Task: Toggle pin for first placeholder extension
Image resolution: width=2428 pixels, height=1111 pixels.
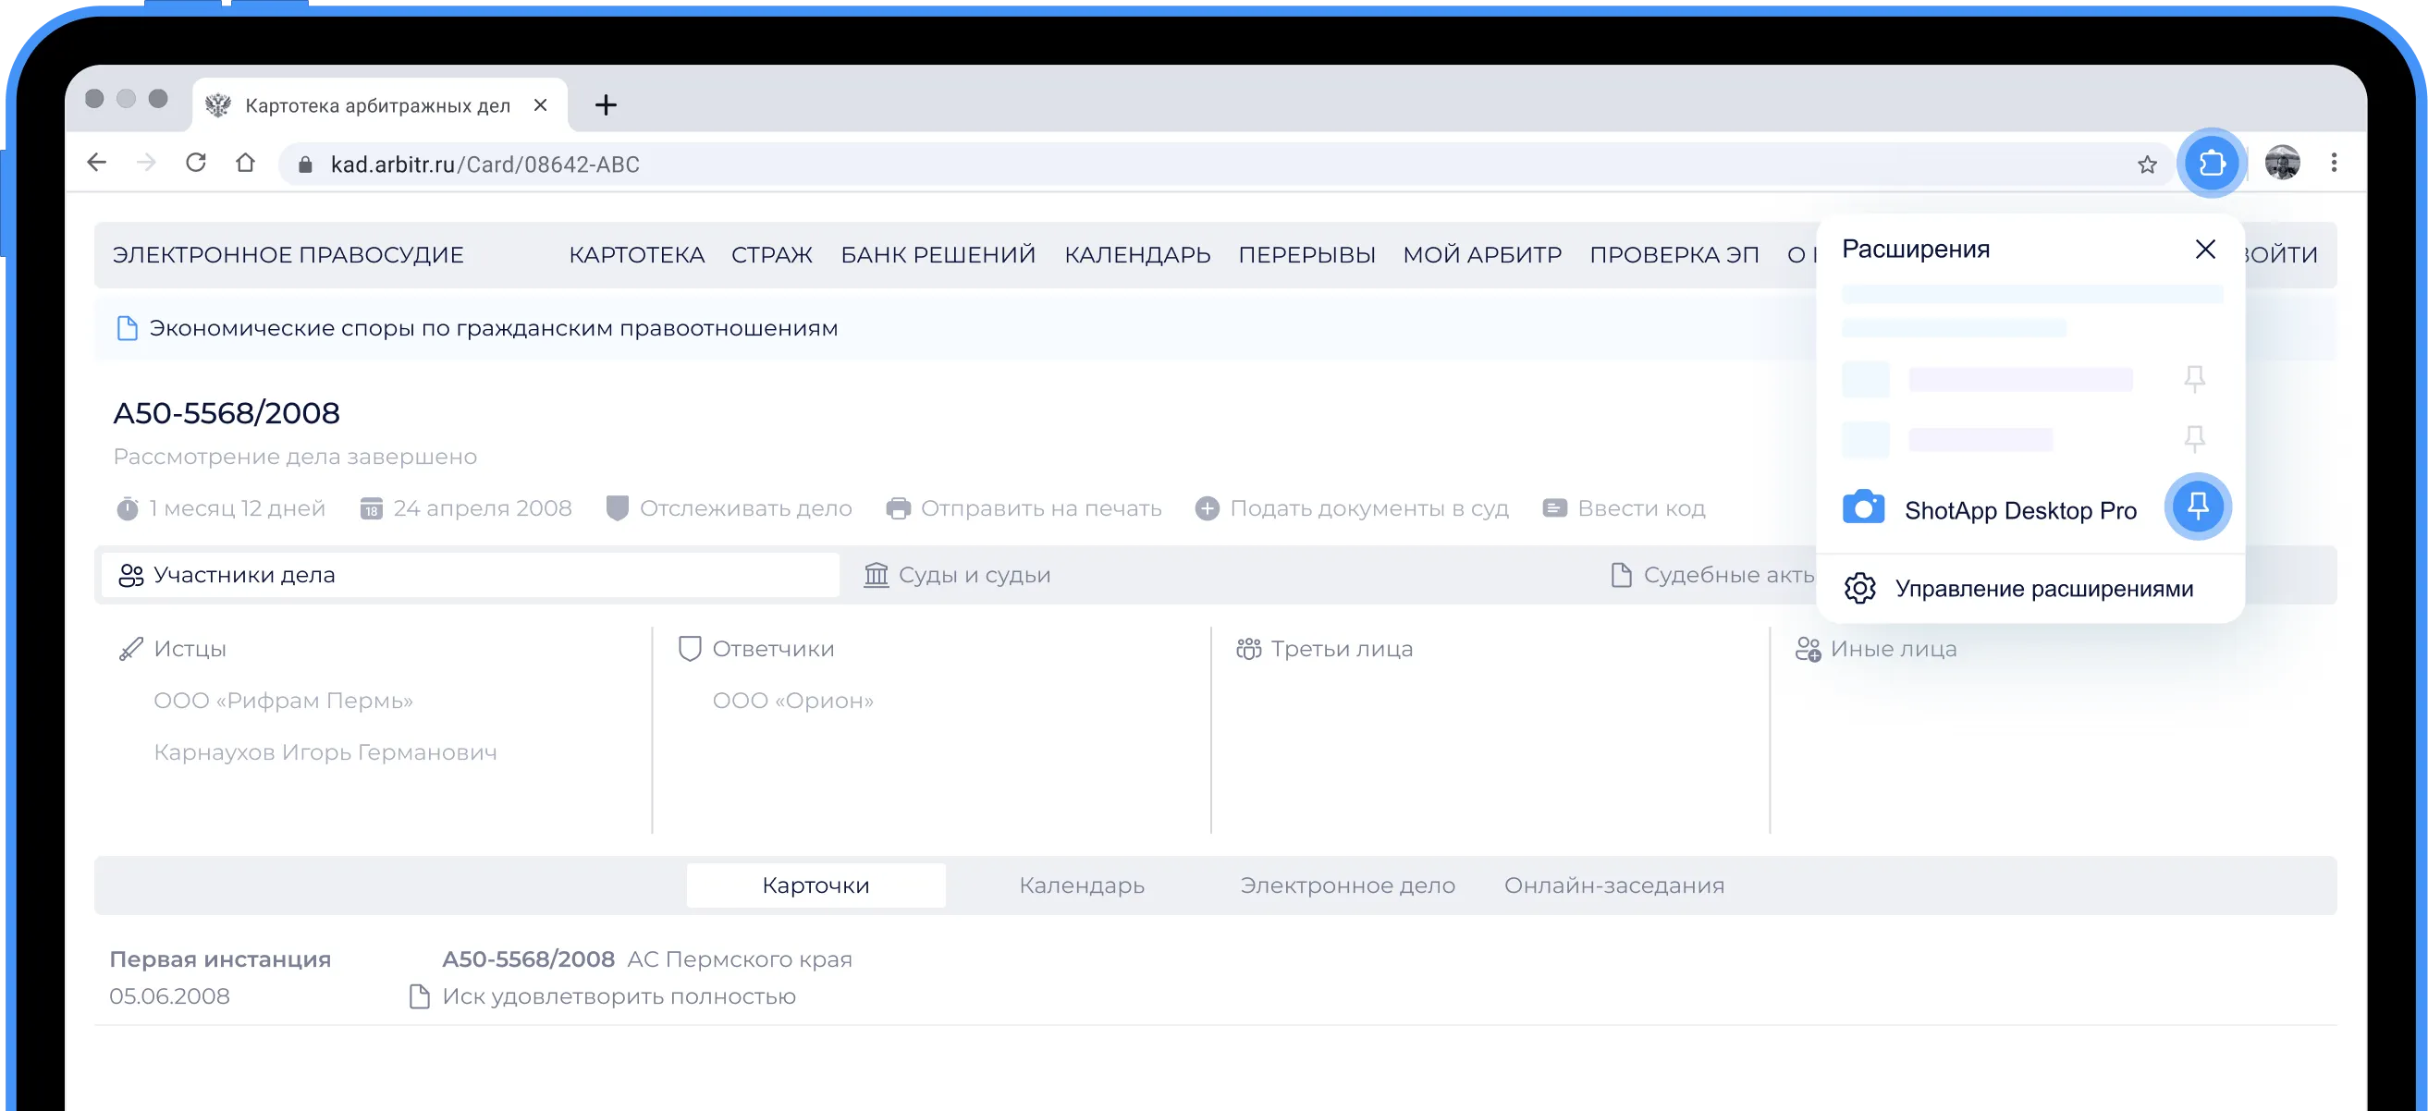Action: tap(2194, 379)
